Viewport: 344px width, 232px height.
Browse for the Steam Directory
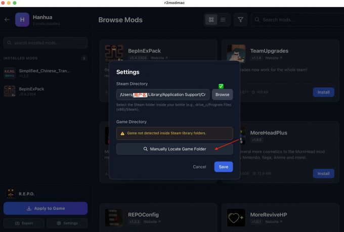[x=222, y=95]
